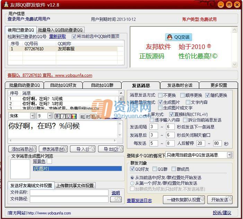Click 添加消息(A) button

pos(22,149)
